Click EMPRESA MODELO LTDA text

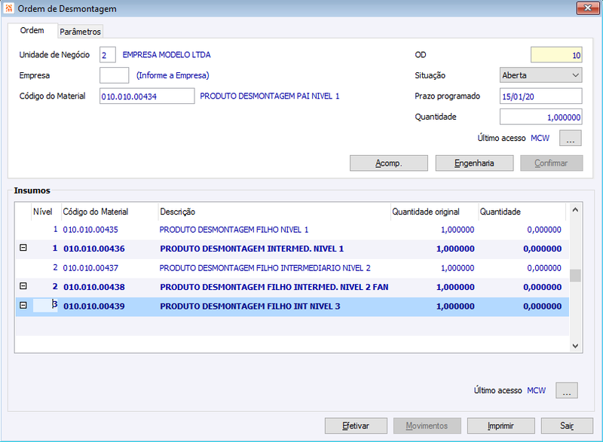pyautogui.click(x=167, y=55)
